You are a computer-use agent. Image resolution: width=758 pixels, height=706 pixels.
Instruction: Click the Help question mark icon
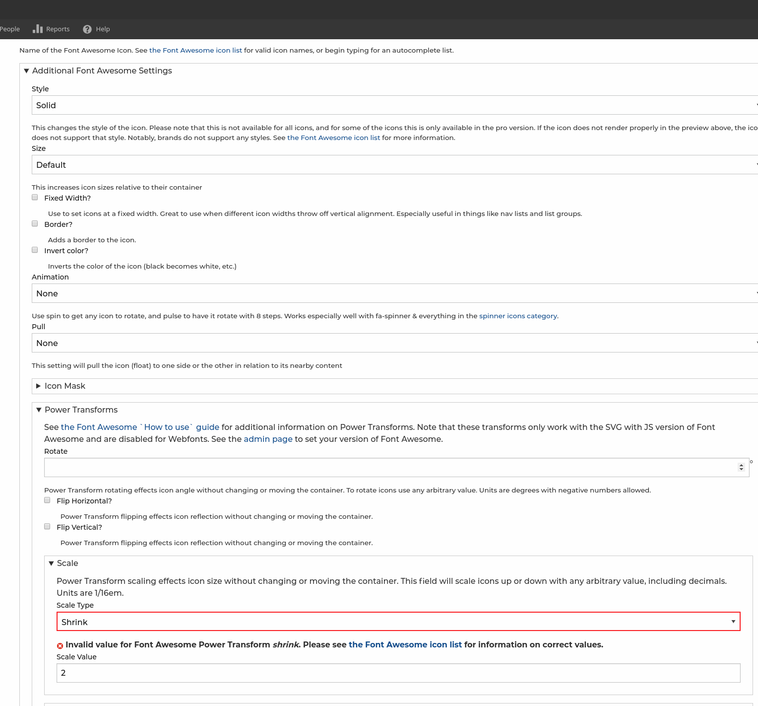(x=87, y=29)
